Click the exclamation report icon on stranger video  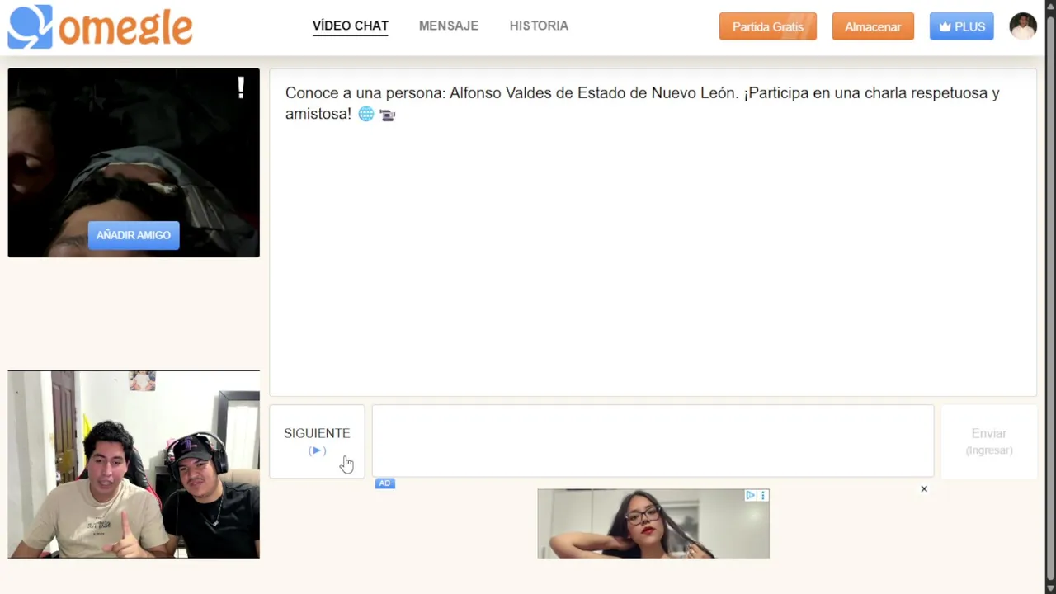point(241,87)
